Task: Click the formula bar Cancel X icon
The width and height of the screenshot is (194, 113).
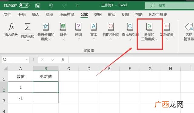Action: (x=43, y=60)
